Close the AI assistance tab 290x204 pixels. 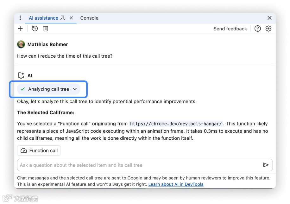pyautogui.click(x=71, y=18)
